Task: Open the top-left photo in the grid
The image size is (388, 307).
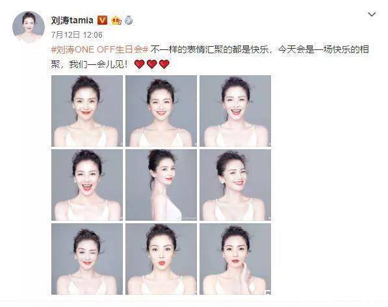Action: pyautogui.click(x=87, y=111)
